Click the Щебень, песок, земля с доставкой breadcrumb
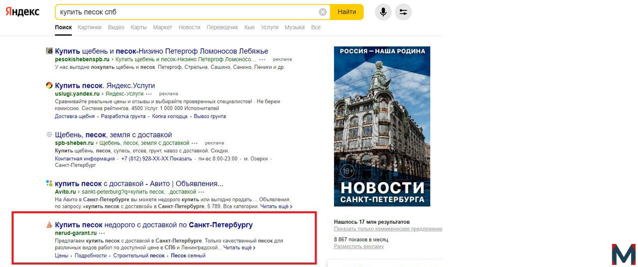The image size is (638, 267). point(145,143)
